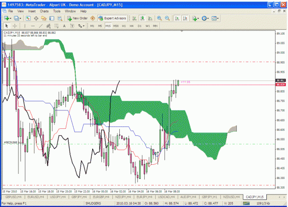
Task: Zoom in on the chart
Action: 159,18
